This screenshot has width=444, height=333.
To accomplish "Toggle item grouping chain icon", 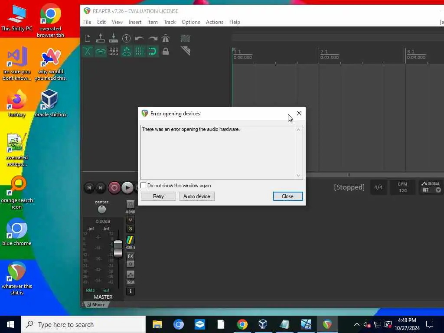I will pyautogui.click(x=101, y=51).
